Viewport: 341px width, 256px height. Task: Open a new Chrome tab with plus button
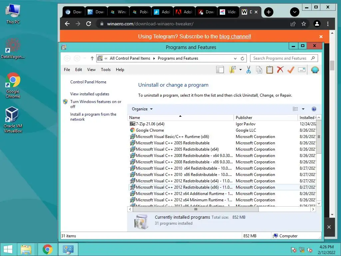[x=269, y=12]
